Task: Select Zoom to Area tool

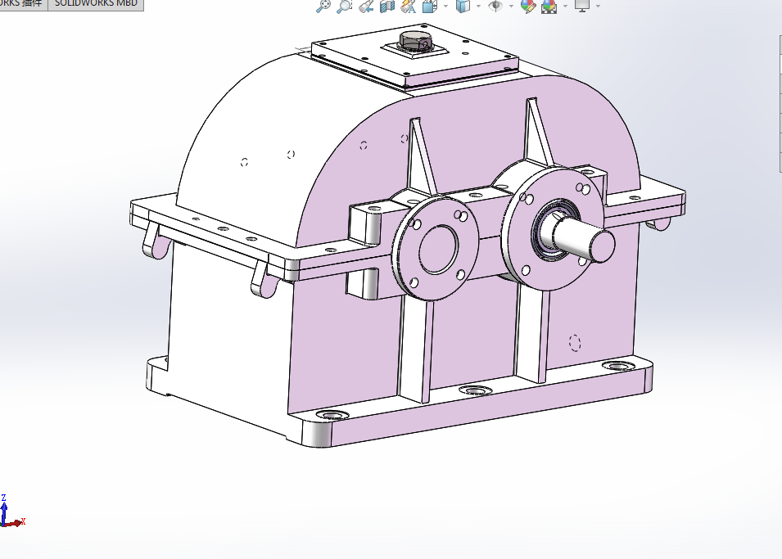Action: (x=344, y=6)
